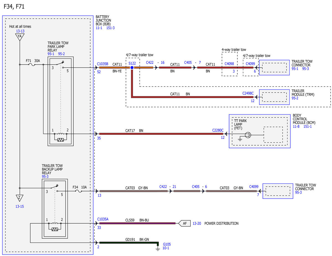
Task: Click the C4098 connector label
Action: [x=229, y=64]
